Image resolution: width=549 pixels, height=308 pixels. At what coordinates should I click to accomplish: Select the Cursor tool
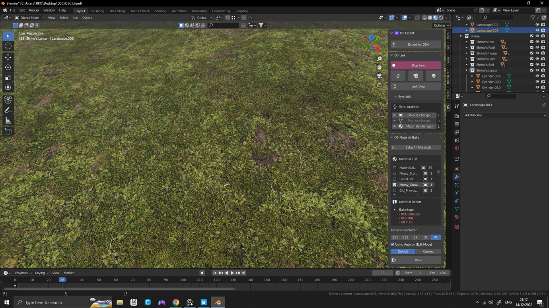(8, 46)
